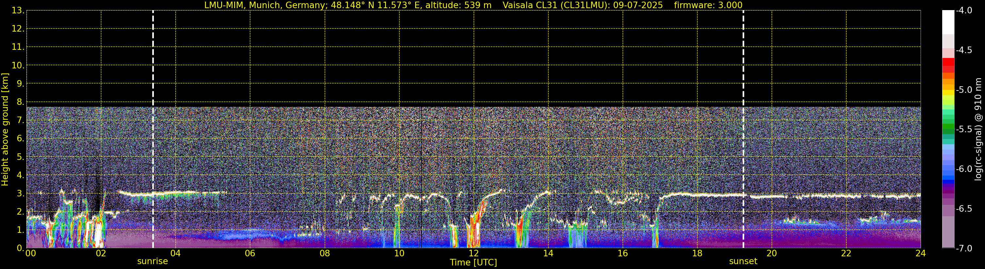This screenshot has height=269, width=985.
Task: Select the 'sunset' label below the time axis
Action: click(x=743, y=262)
